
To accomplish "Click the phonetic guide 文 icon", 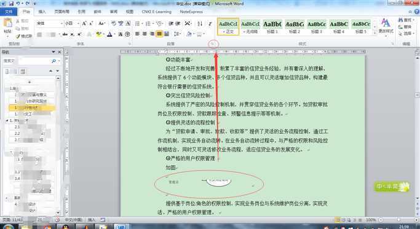I will click(x=121, y=23).
